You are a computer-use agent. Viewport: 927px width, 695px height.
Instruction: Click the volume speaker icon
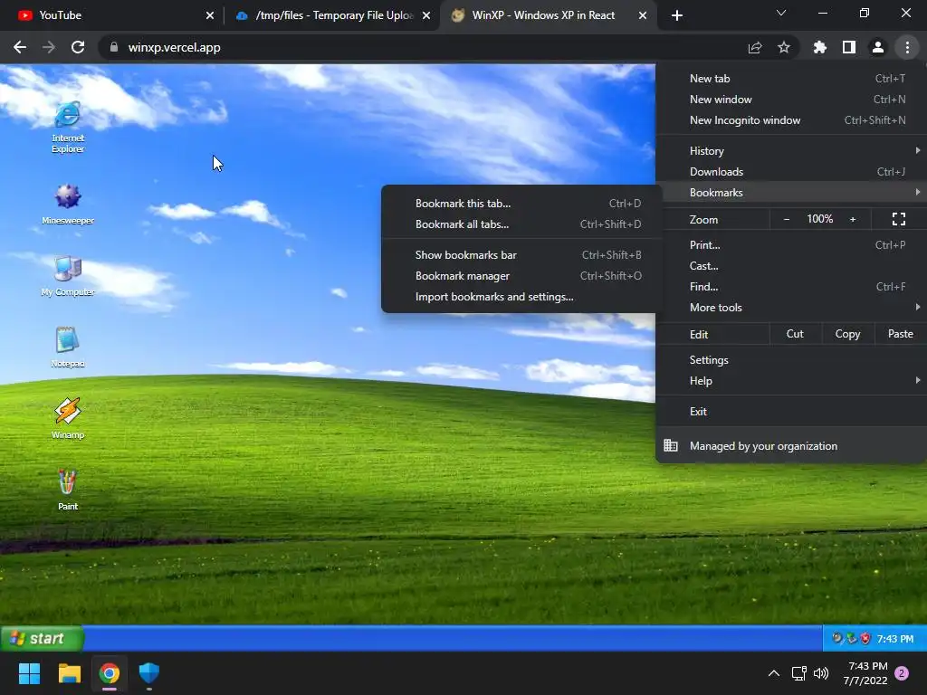(821, 673)
